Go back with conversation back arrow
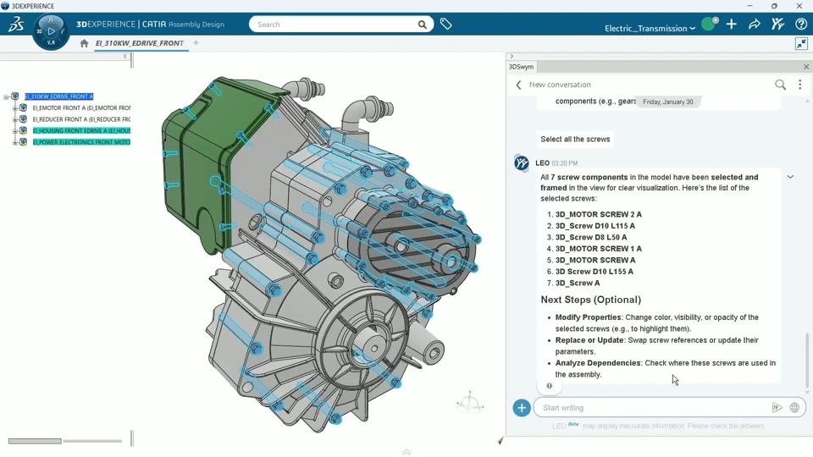This screenshot has height=457, width=813. [x=518, y=85]
